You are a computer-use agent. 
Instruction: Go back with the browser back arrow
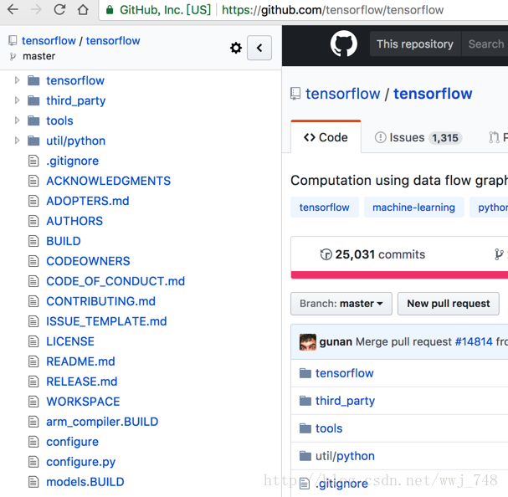(x=13, y=9)
